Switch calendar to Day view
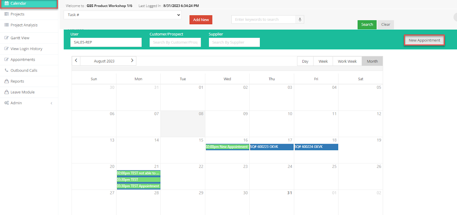Image resolution: width=457 pixels, height=215 pixels. tap(305, 61)
